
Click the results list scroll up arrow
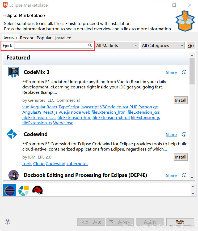pos(192,55)
